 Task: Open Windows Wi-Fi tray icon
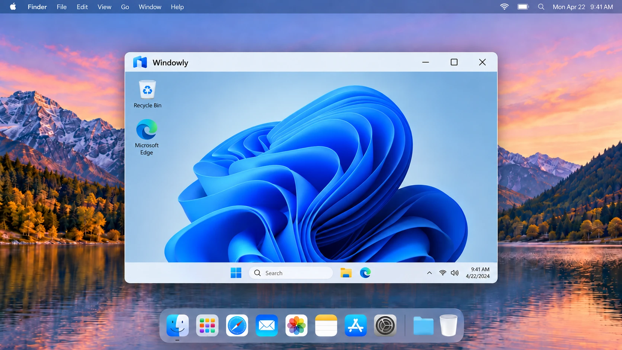pos(443,273)
